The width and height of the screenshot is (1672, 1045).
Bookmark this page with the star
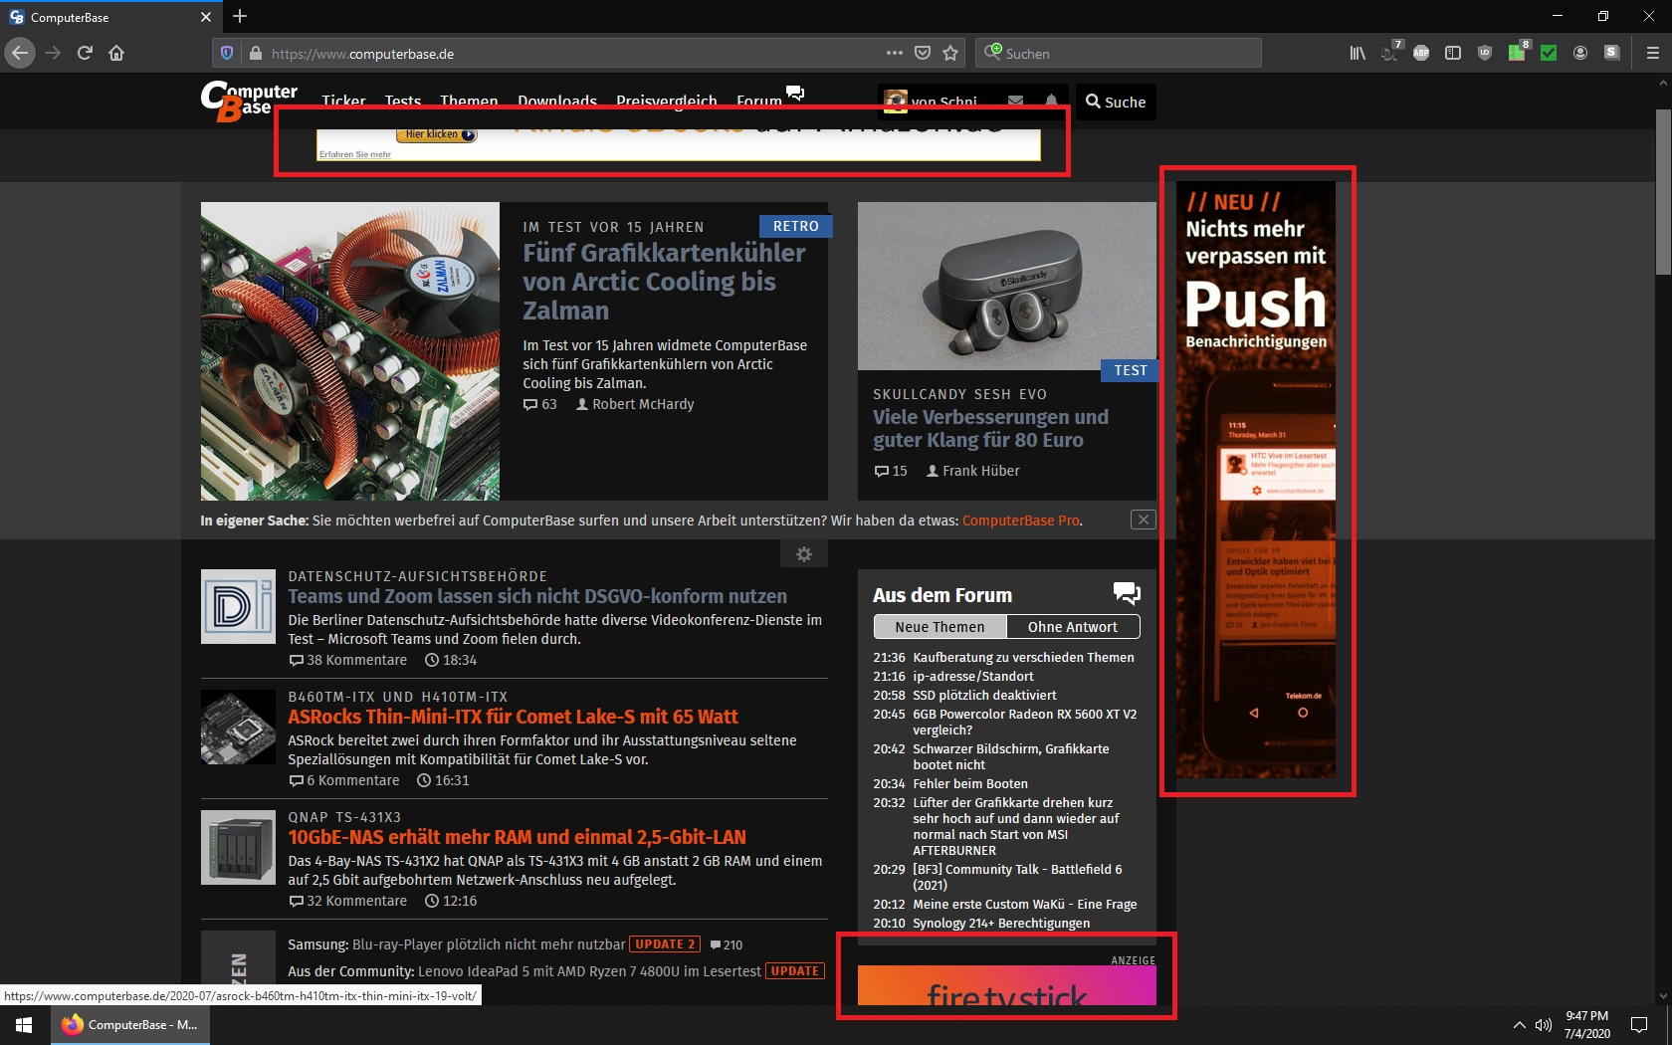(950, 53)
